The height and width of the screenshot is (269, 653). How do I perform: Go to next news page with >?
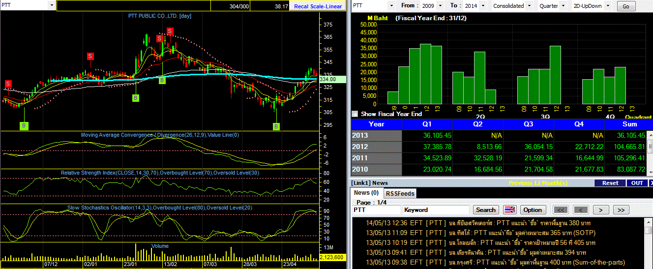[601, 210]
